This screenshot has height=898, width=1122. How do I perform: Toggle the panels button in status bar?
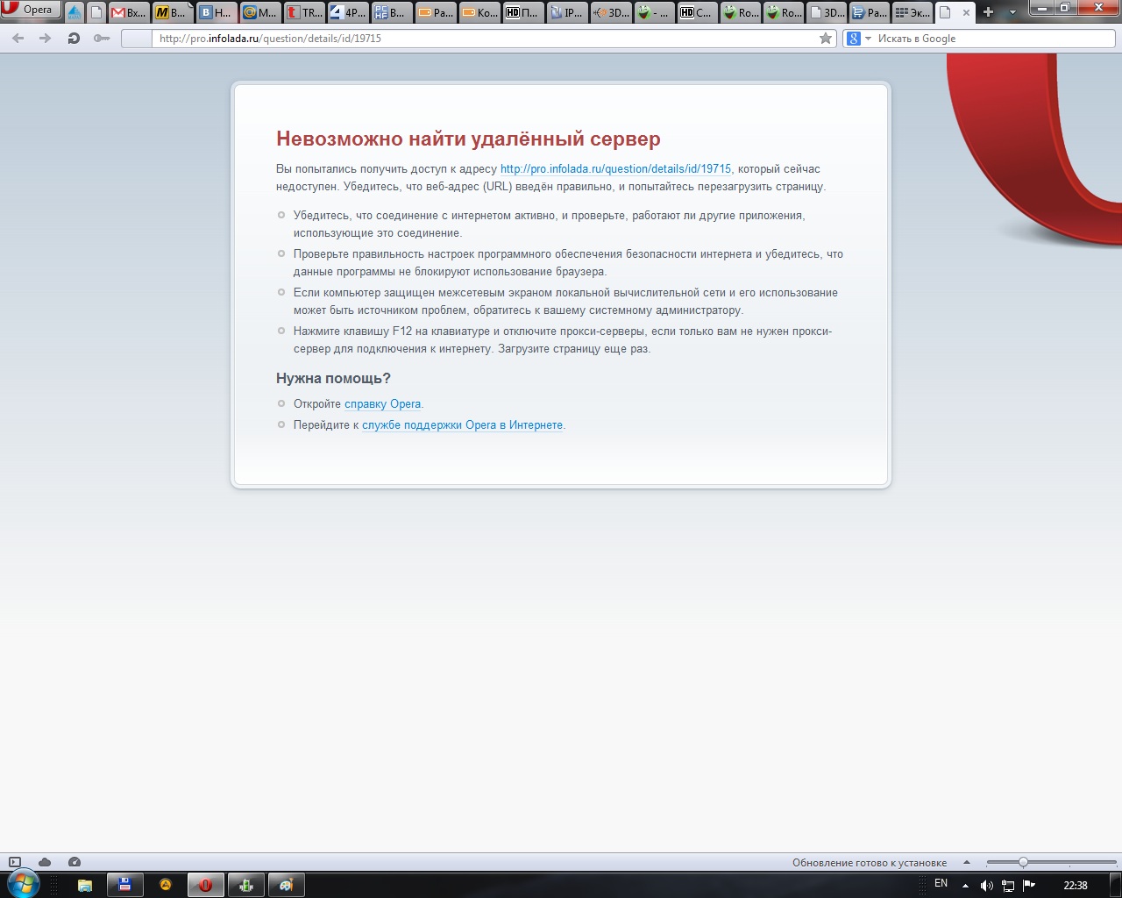click(15, 862)
